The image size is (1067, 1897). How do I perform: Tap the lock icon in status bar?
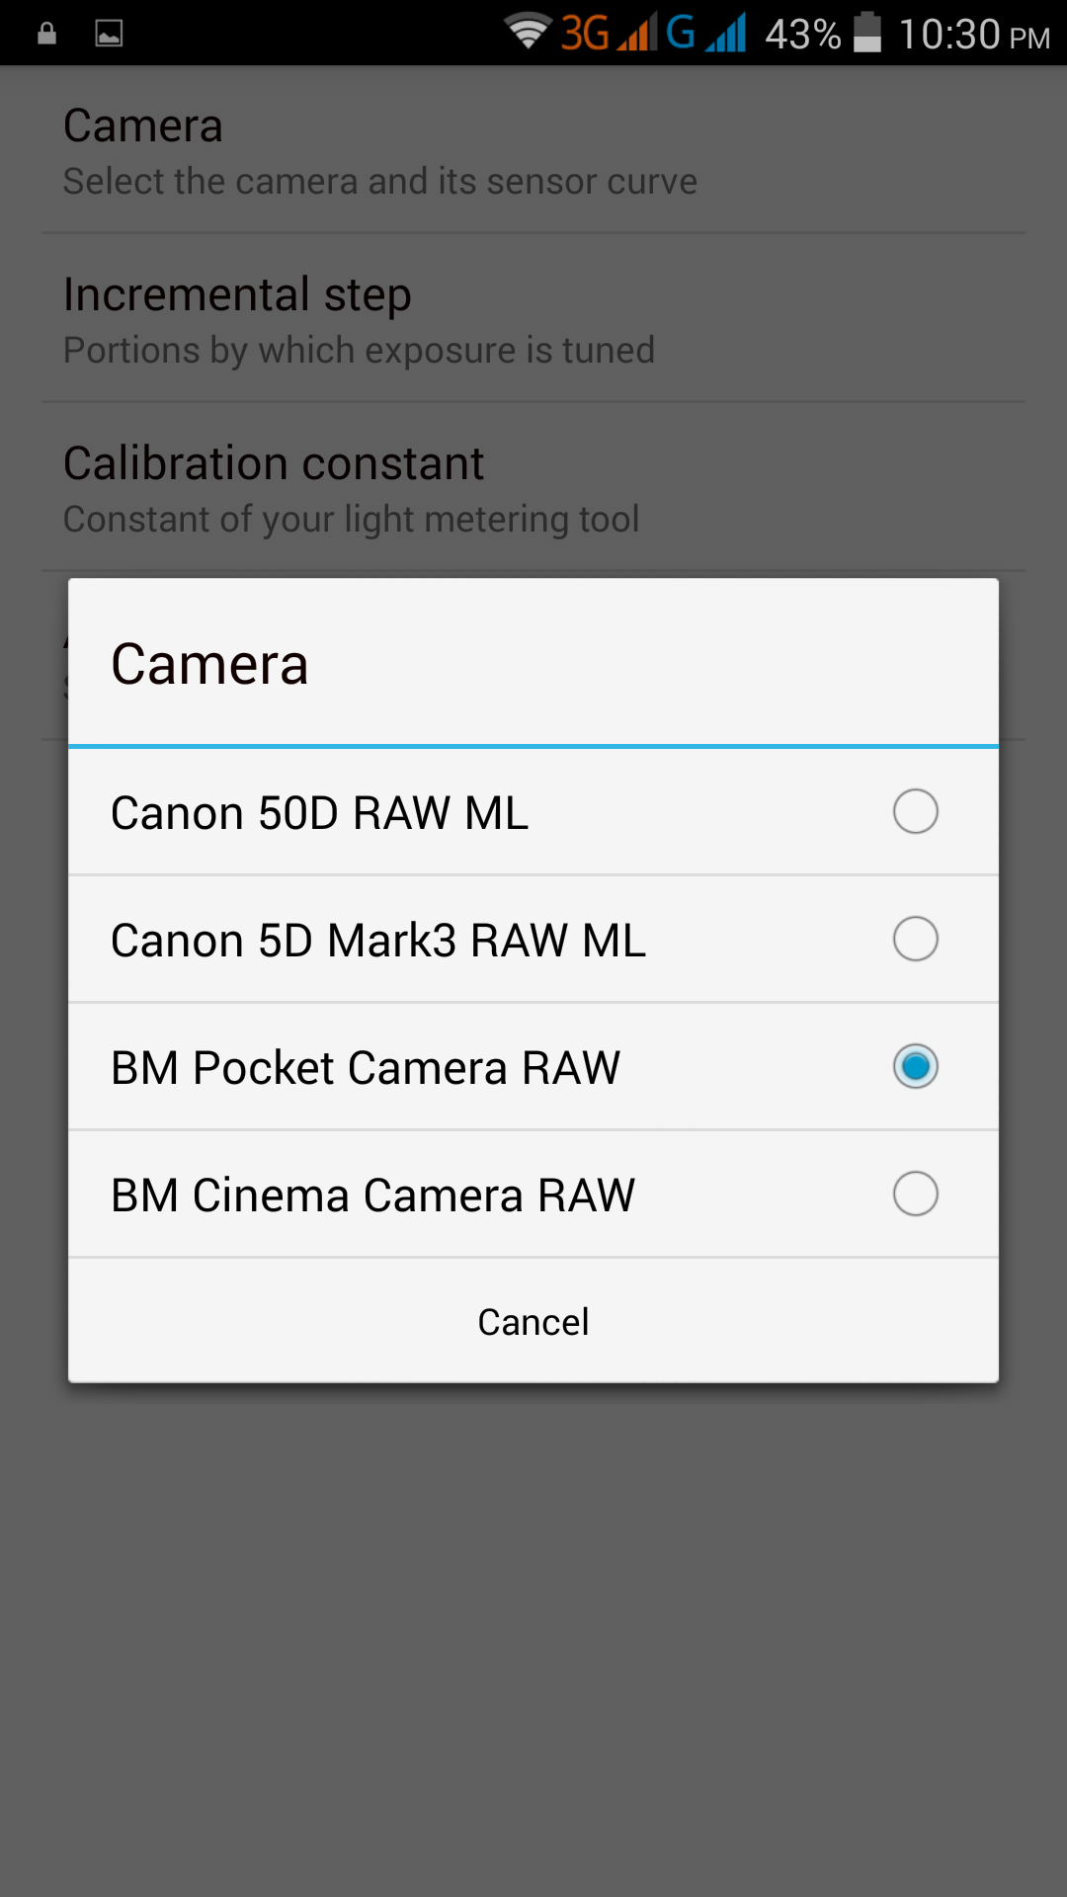(x=46, y=34)
